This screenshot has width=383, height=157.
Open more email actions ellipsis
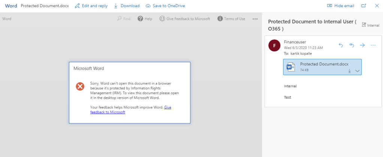[x=373, y=45]
